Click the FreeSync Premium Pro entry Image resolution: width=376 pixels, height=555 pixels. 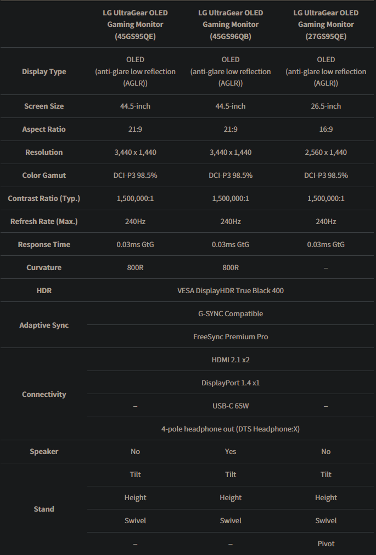[231, 337]
